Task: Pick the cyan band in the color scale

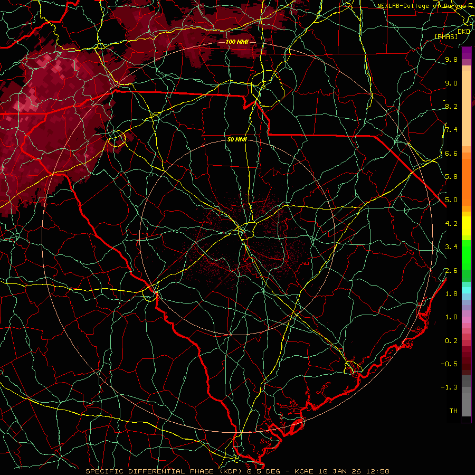Action: tap(466, 290)
